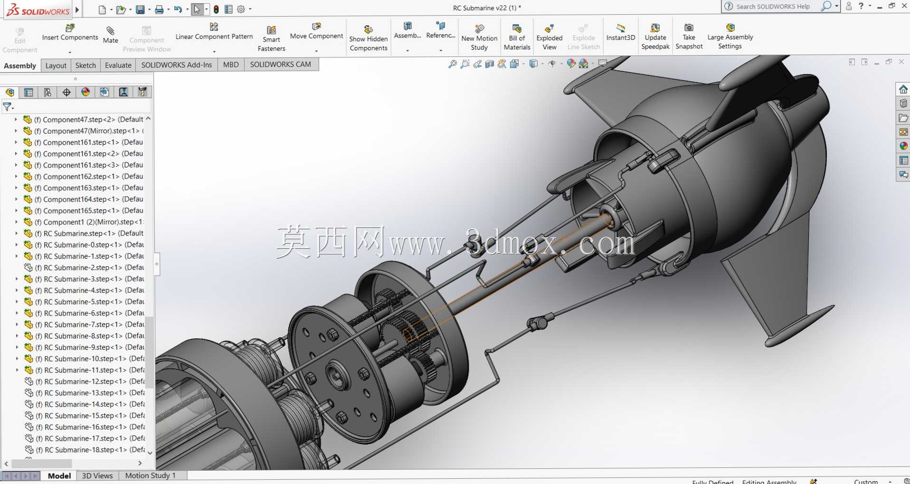Click the Print icon
Viewport: 910px width, 484px height.
click(159, 9)
